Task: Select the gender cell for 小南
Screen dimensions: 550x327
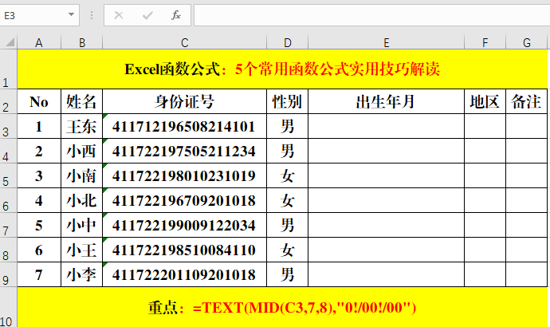Action: (x=287, y=175)
